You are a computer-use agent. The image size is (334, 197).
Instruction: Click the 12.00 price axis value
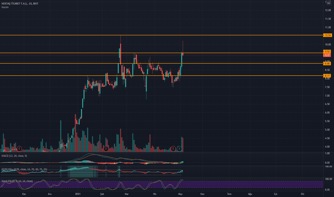pyautogui.click(x=328, y=10)
